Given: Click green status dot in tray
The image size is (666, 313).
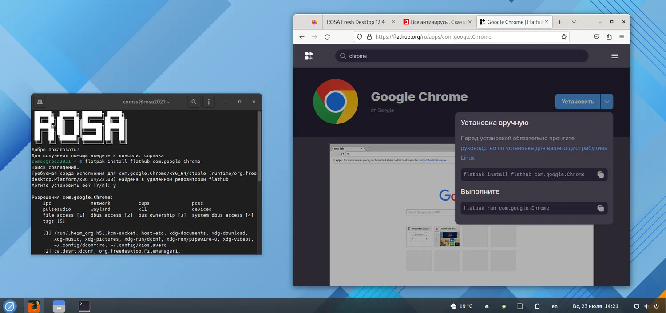Looking at the screenshot, I should coord(503,306).
